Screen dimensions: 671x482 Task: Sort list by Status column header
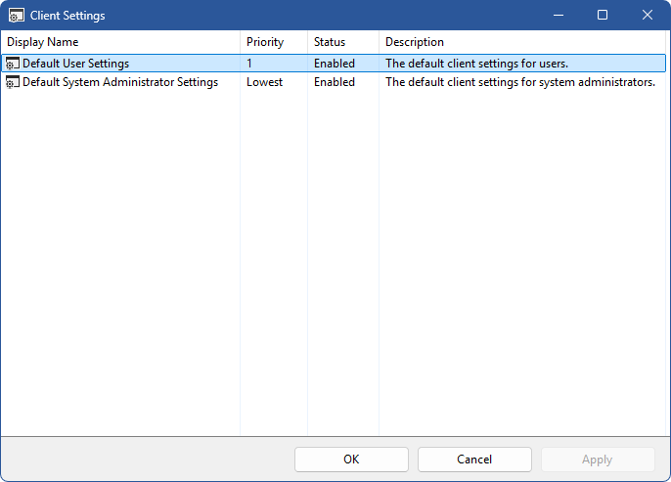pyautogui.click(x=330, y=42)
